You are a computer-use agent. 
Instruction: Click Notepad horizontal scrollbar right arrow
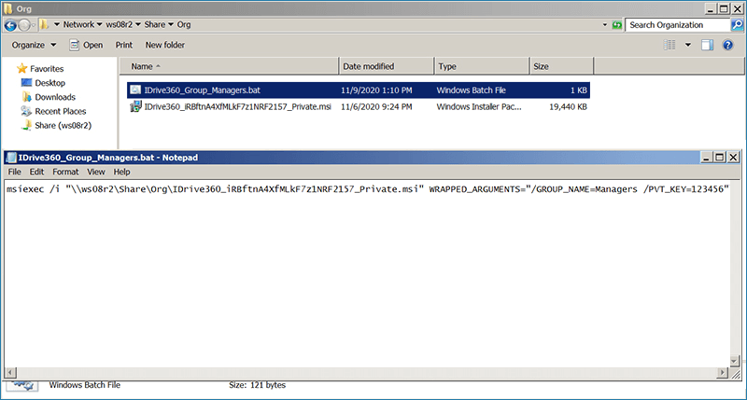pyautogui.click(x=723, y=373)
